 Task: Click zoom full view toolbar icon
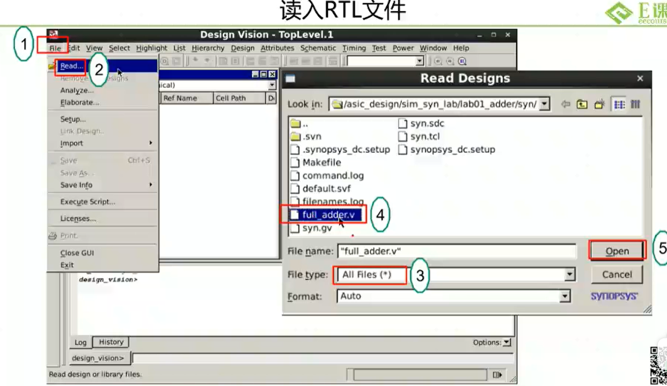coord(462,62)
